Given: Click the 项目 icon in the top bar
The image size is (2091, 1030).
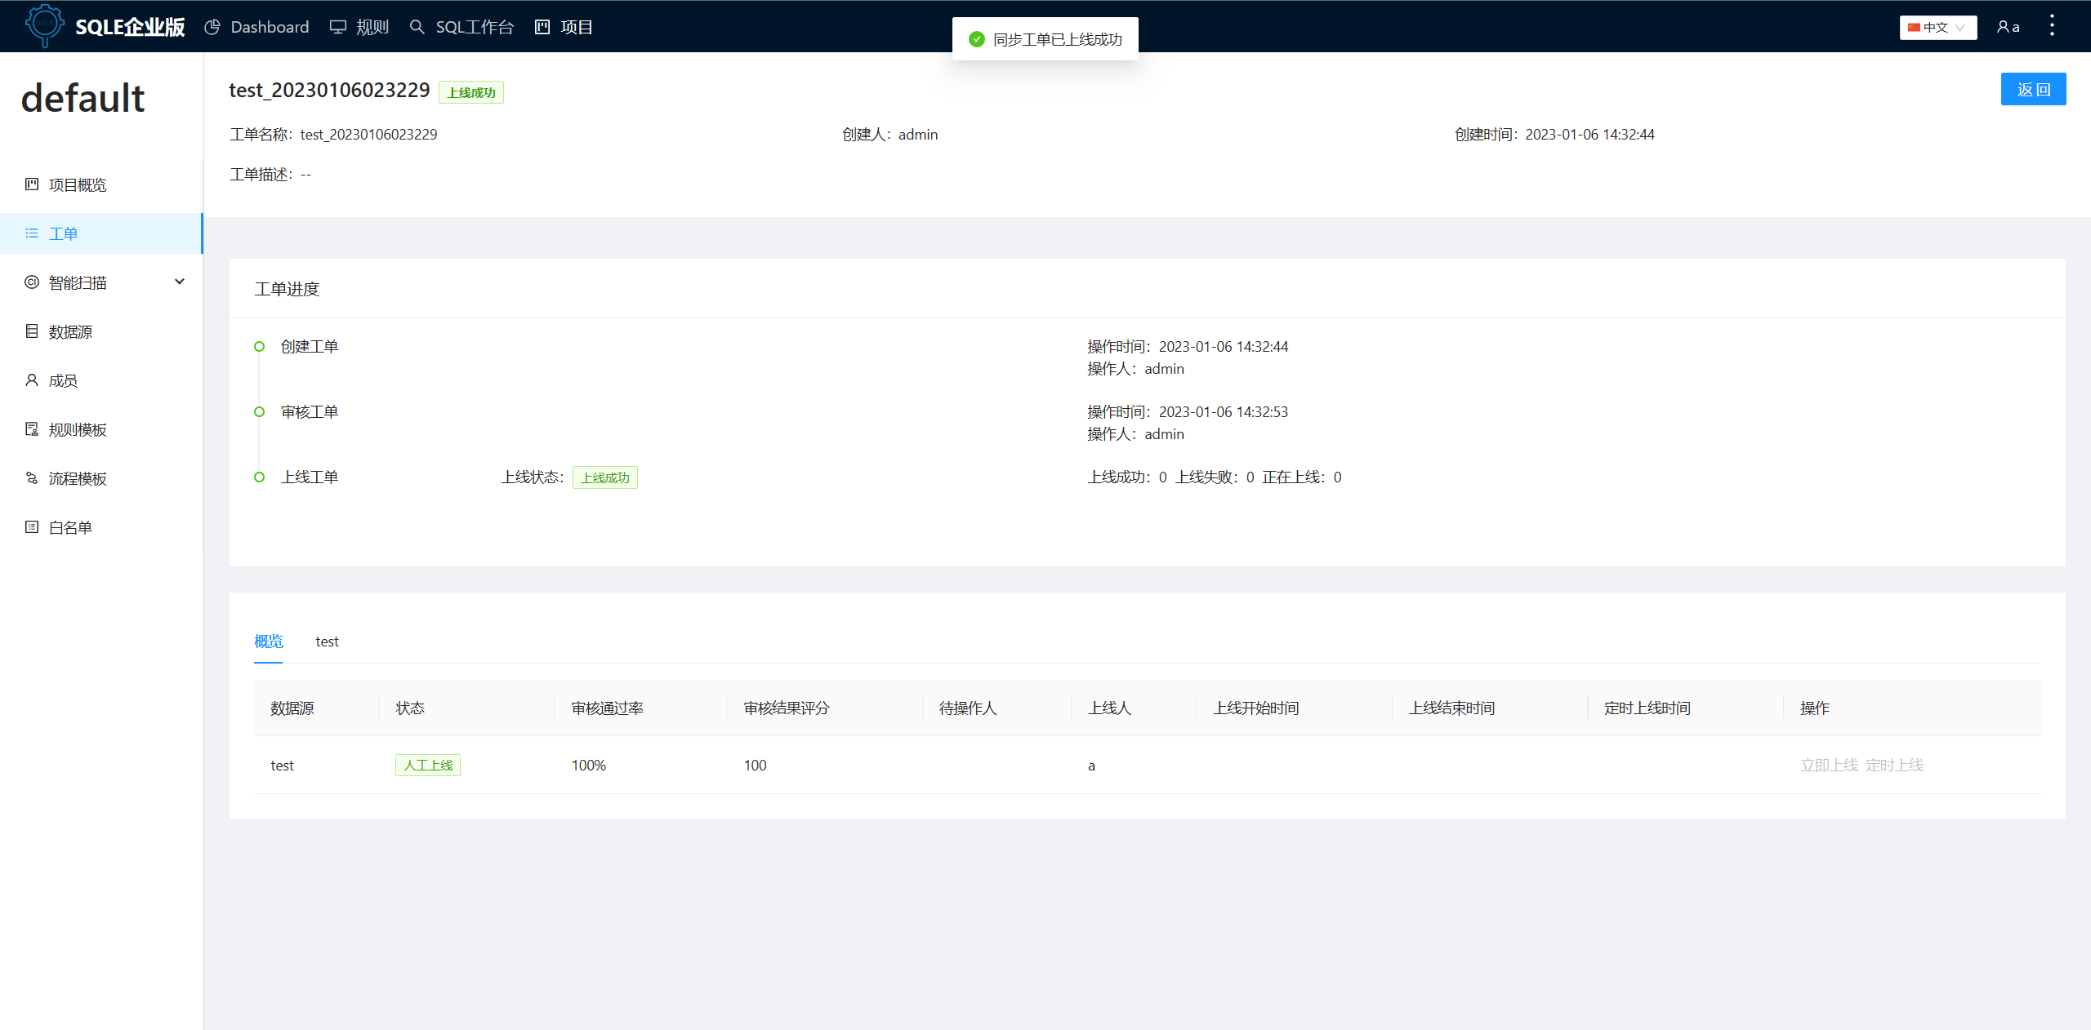Looking at the screenshot, I should (542, 26).
